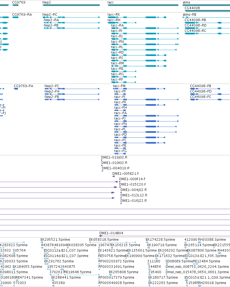Select the CG44098-RD transcript label

195,25
